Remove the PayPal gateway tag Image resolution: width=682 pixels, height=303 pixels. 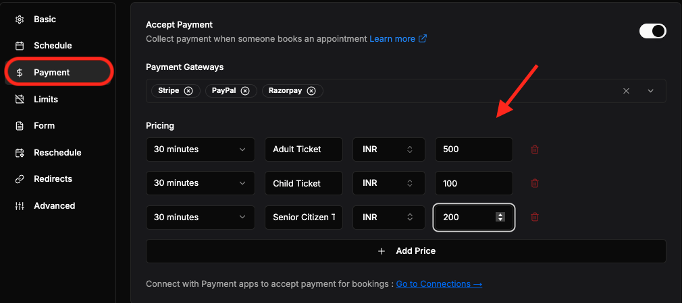245,91
